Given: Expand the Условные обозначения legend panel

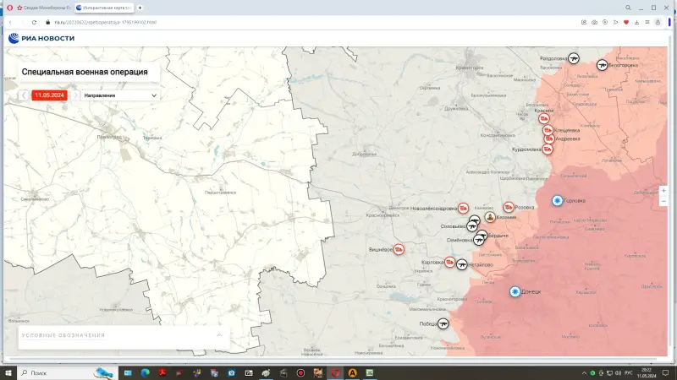Looking at the screenshot, I should 122,335.
